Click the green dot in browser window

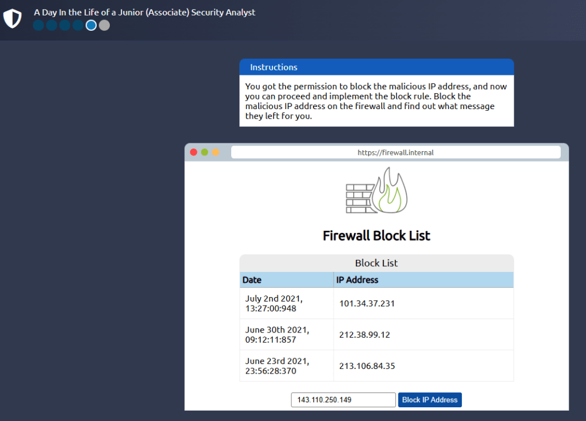tap(204, 152)
